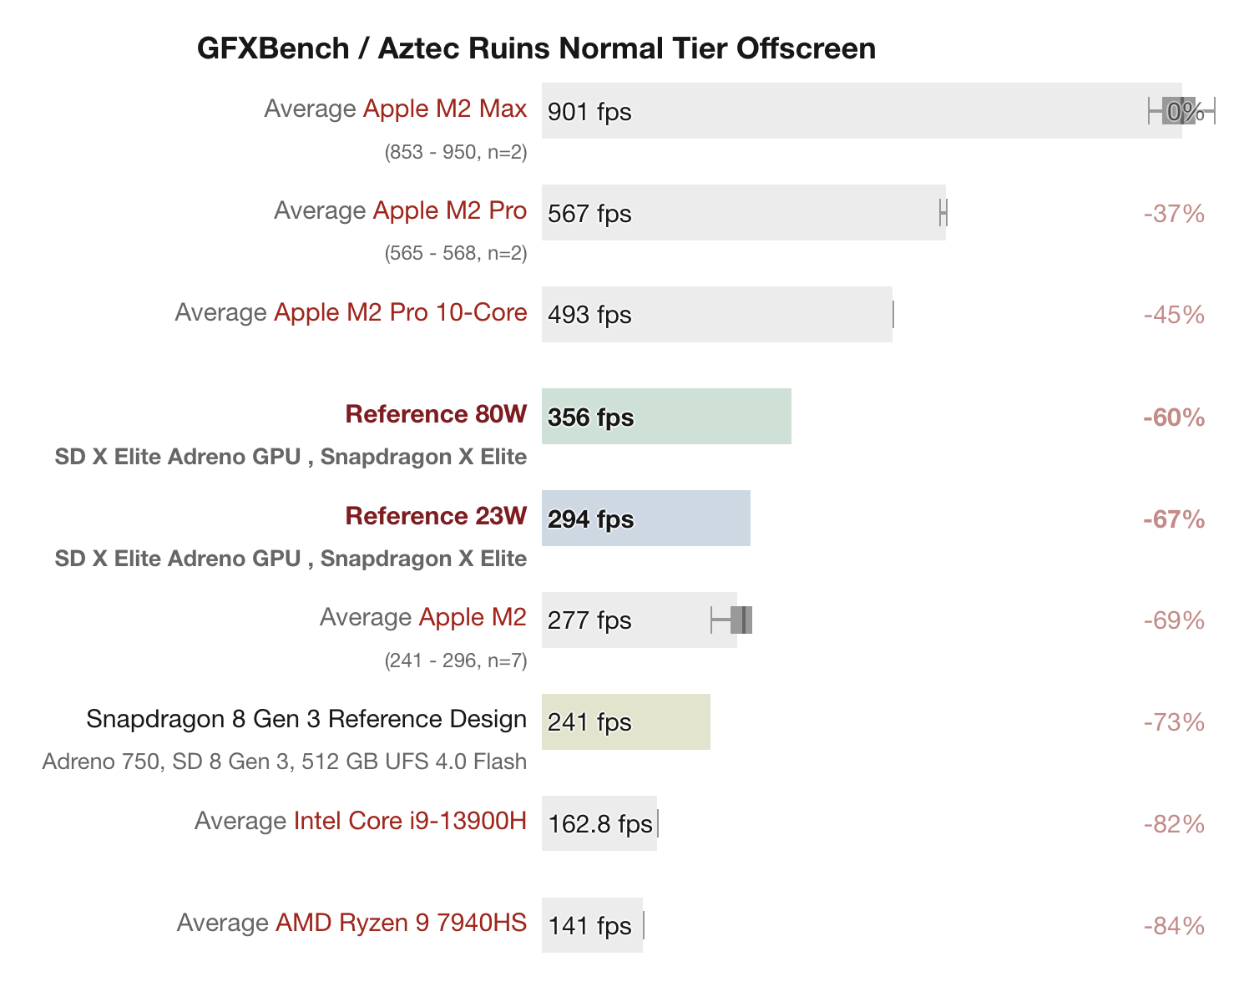Screen dimensions: 1244x1002
Task: Click the blue 294 fps bar
Action: (x=646, y=518)
